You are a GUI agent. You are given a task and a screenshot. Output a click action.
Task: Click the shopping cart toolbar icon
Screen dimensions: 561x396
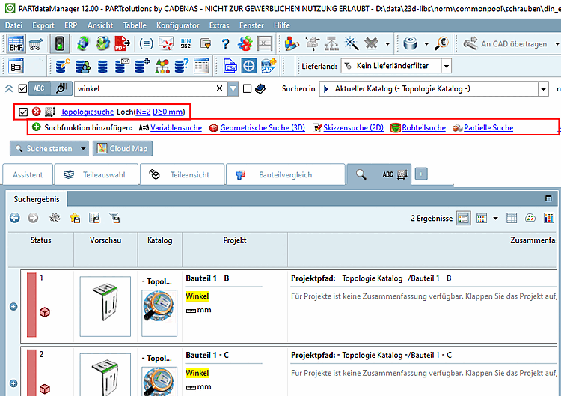click(x=36, y=44)
